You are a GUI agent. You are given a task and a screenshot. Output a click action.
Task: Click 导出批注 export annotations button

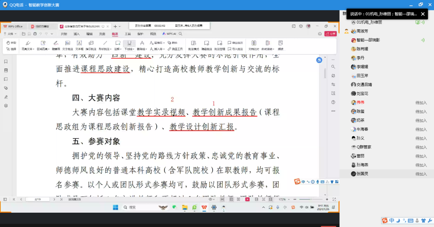pyautogui.click(x=235, y=43)
